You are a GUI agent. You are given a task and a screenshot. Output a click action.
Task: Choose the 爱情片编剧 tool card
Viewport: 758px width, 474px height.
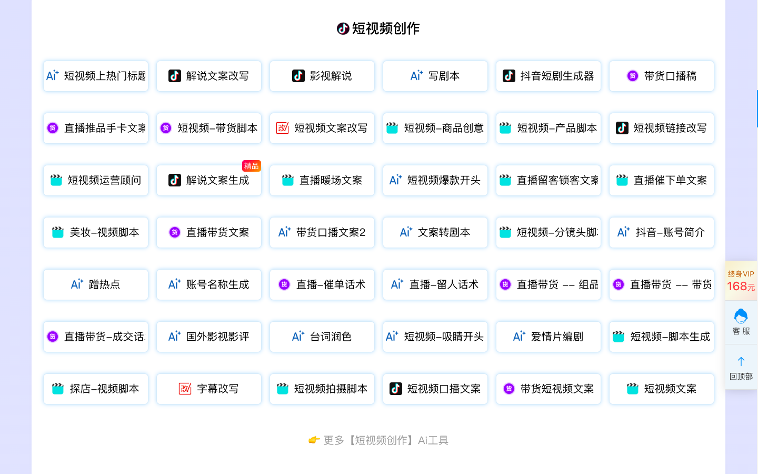(x=548, y=337)
